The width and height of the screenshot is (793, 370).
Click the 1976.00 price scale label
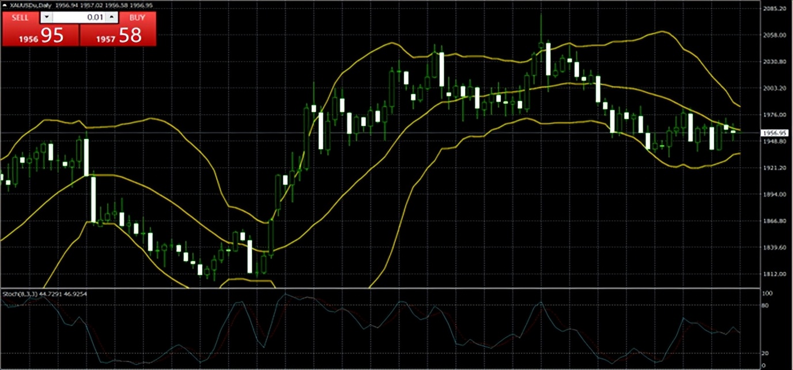click(x=774, y=115)
